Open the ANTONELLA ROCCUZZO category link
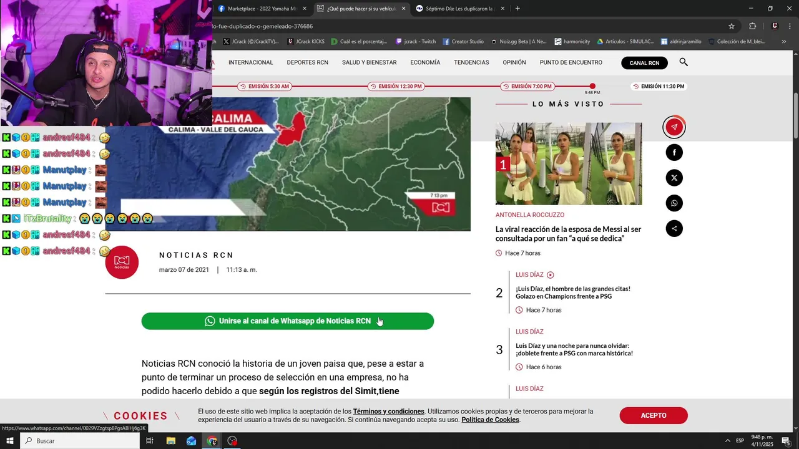 530,215
